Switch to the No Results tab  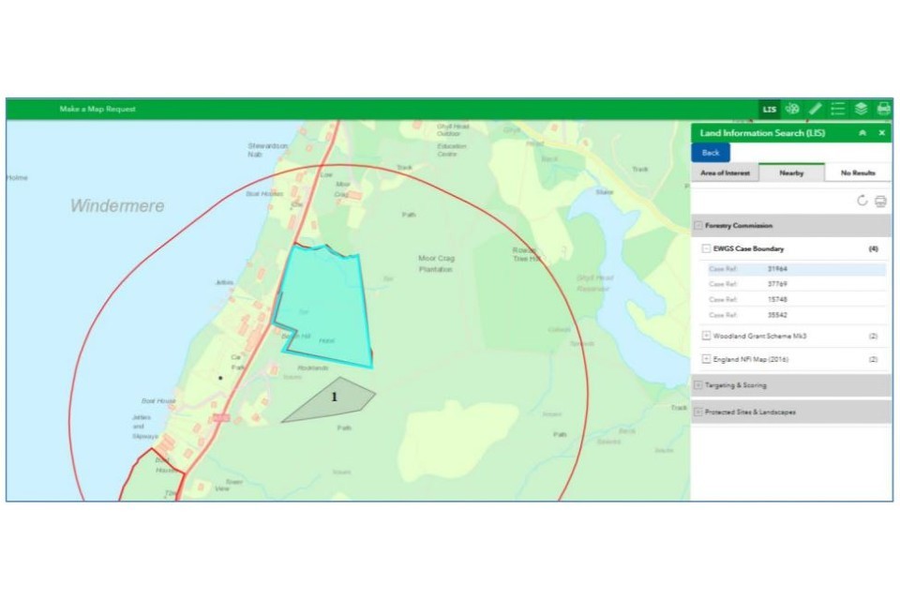pos(858,173)
